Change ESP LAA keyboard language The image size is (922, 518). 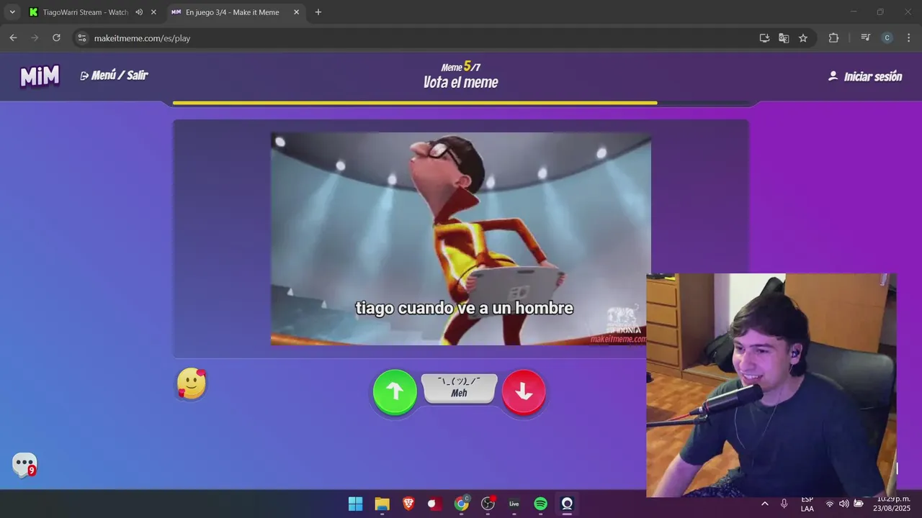pyautogui.click(x=807, y=504)
